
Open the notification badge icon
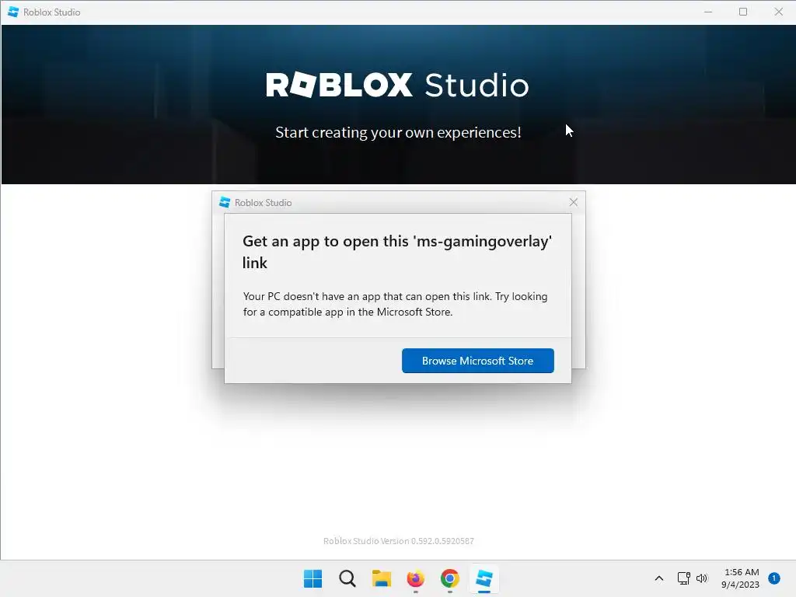(774, 578)
